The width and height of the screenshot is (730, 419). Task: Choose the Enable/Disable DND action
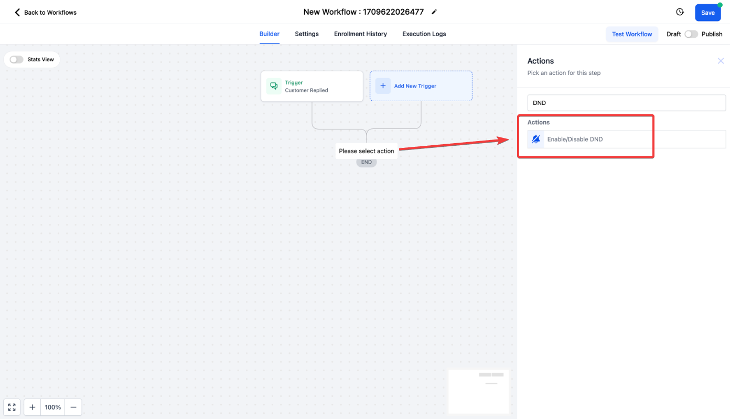point(627,139)
